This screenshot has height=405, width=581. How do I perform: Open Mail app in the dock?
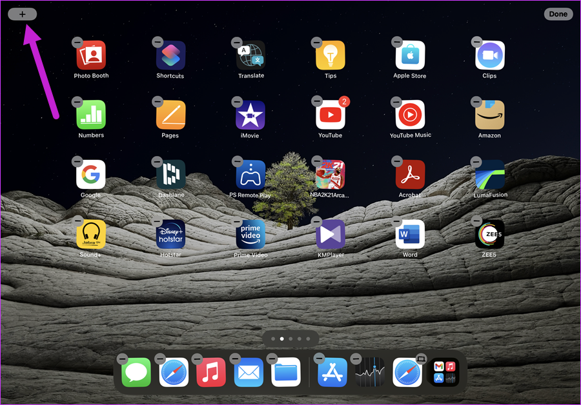click(x=249, y=372)
